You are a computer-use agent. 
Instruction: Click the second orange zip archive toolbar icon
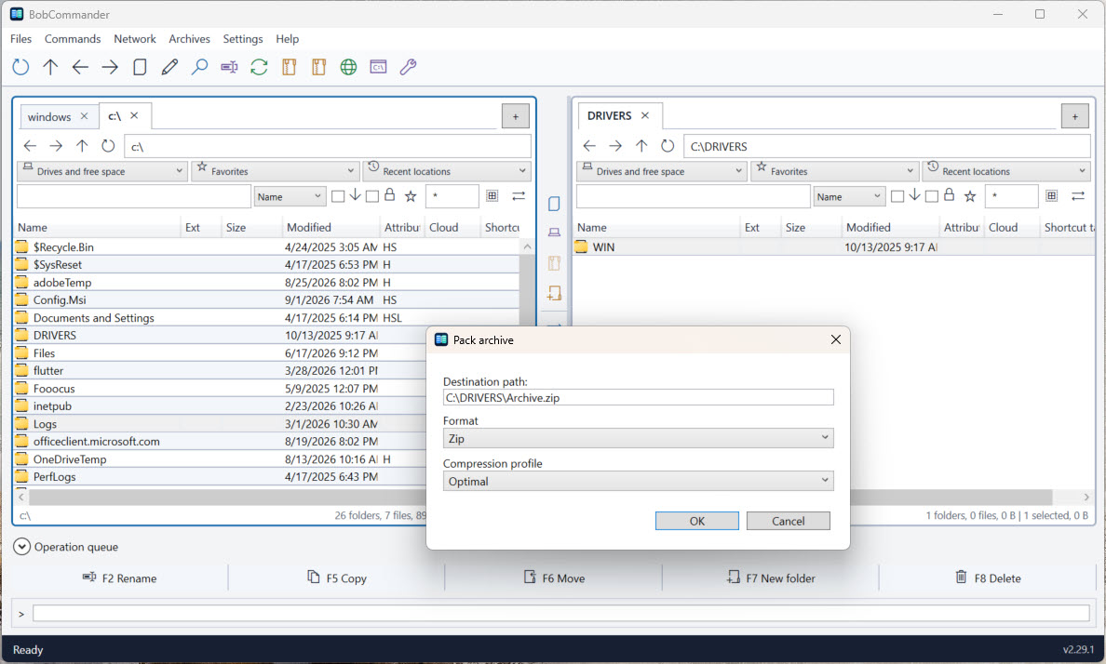[318, 67]
